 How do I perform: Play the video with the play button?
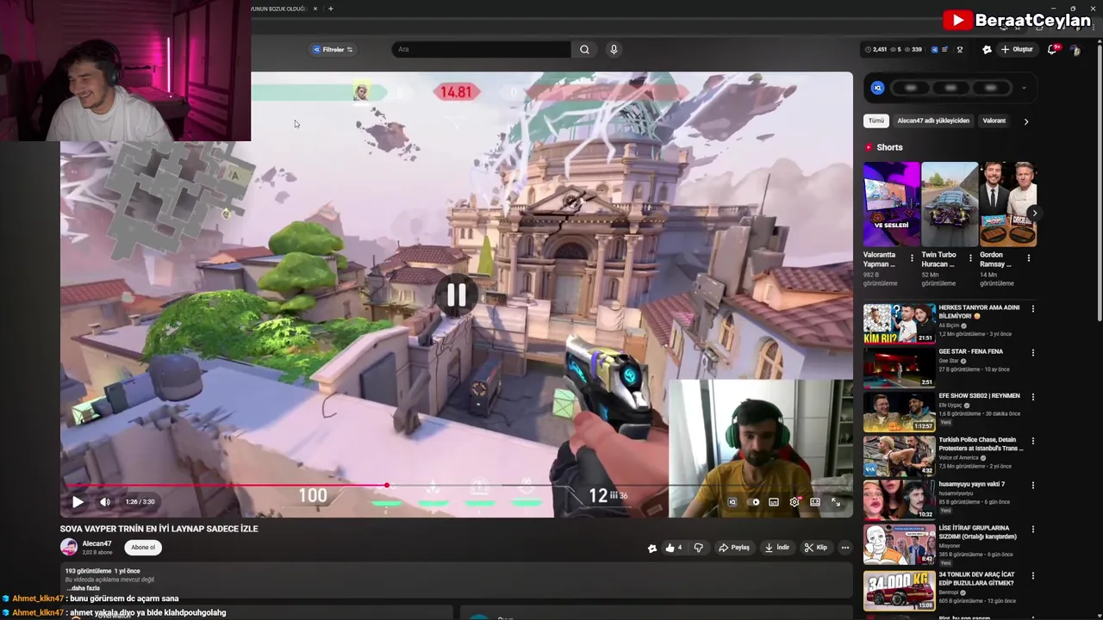click(78, 501)
